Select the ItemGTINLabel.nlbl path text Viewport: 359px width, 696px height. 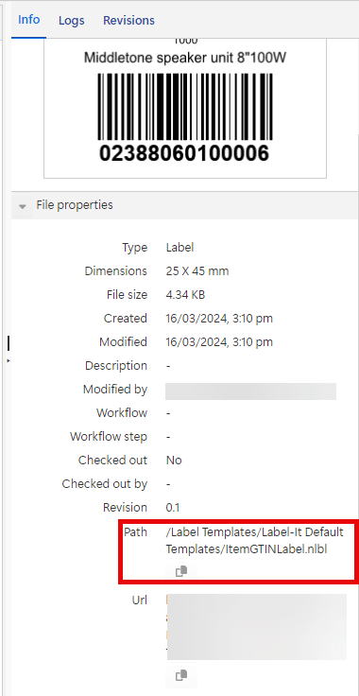[254, 540]
